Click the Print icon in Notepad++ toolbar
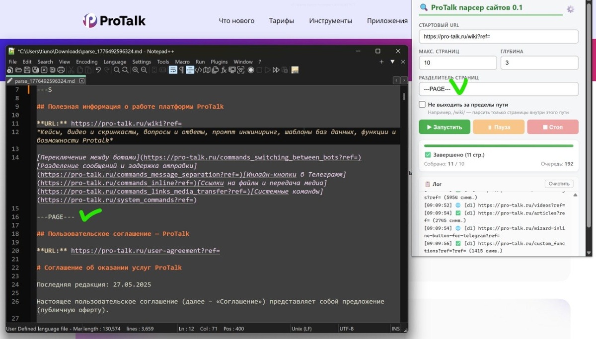596x339 pixels. [61, 70]
